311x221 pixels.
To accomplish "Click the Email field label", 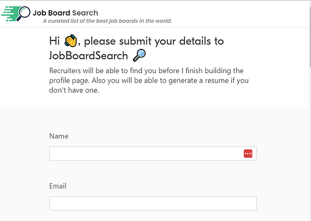I will coord(58,186).
